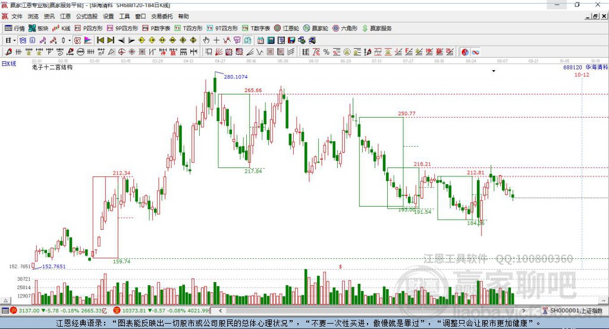Viewport: 609px width, 329px height.
Task: Click the 688120 stock code
Action: (573, 68)
